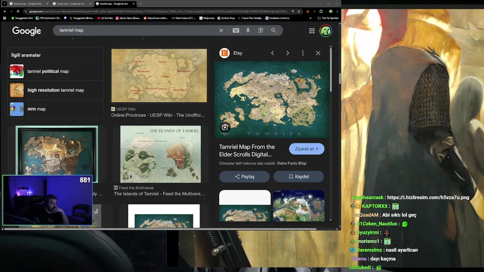Image resolution: width=484 pixels, height=272 pixels.
Task: Click Lens icon on Tamriel preview image
Action: pos(225,127)
